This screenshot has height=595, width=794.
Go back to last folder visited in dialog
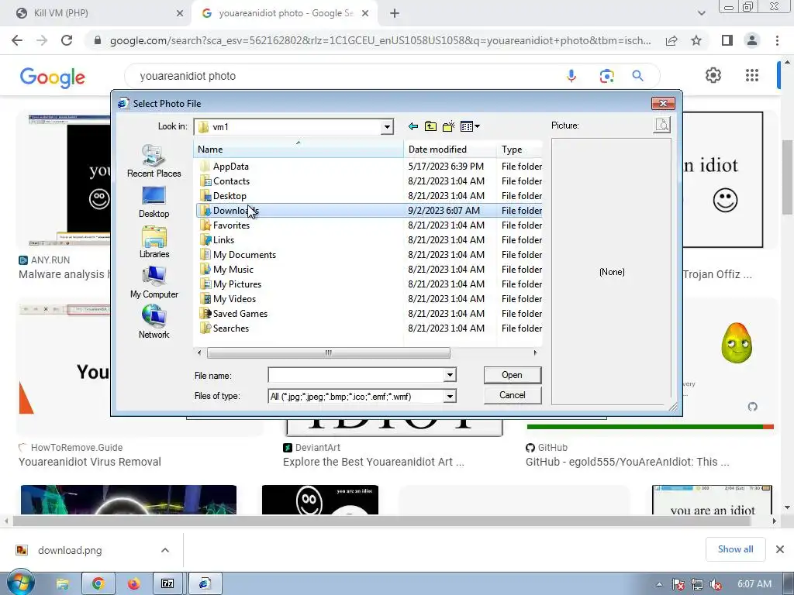(413, 126)
